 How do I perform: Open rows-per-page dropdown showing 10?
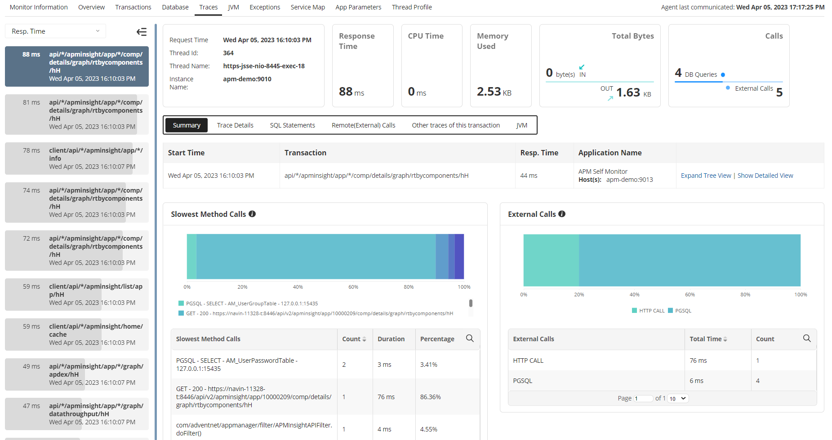[678, 399]
